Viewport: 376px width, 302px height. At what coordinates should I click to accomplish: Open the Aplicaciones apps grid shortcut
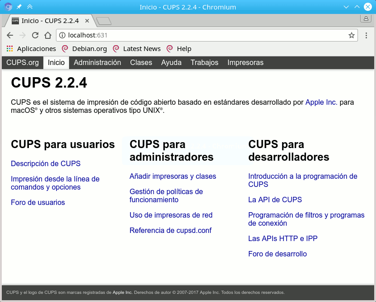(31, 49)
